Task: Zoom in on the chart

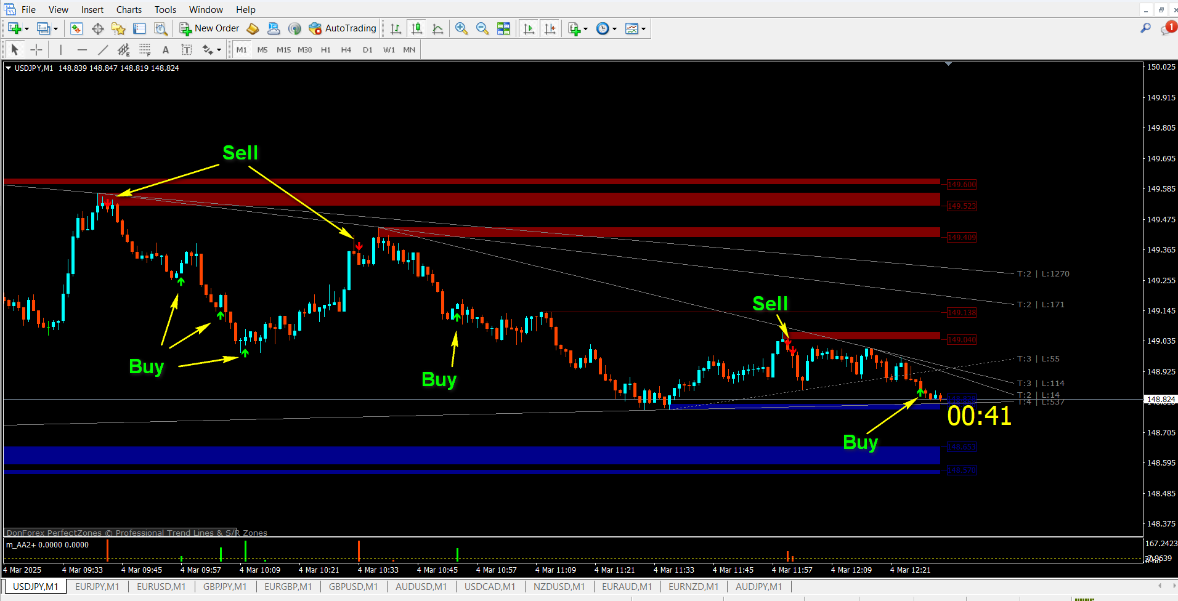Action: point(461,28)
